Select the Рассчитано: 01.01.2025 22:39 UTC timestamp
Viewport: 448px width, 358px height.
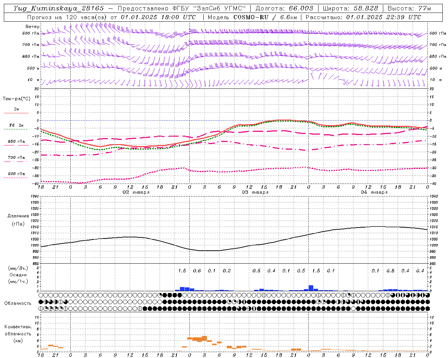[363, 17]
